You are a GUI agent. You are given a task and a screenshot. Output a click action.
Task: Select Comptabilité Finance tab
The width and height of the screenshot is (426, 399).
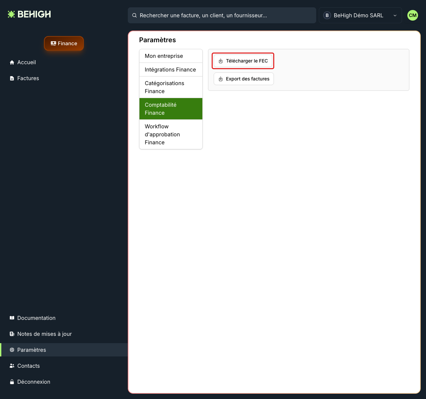(171, 109)
